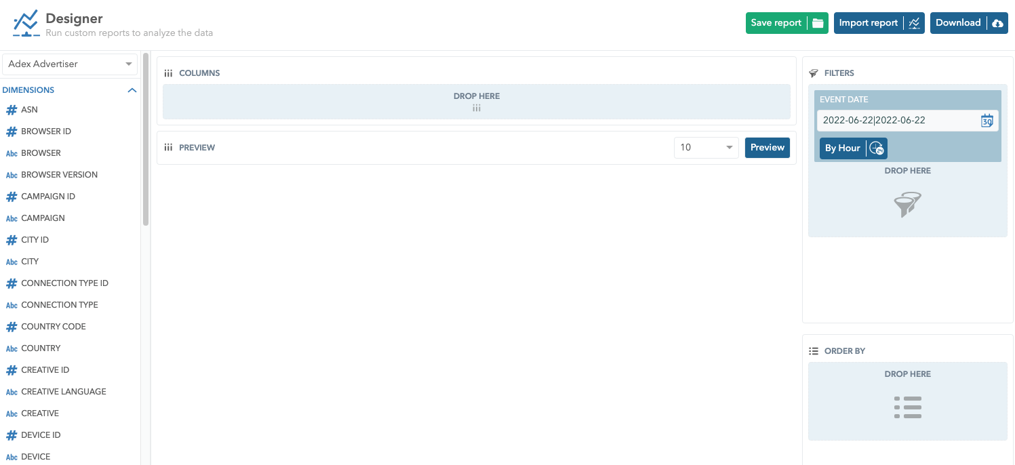Click the calendar icon in Event Date
1015x465 pixels.
pos(987,121)
